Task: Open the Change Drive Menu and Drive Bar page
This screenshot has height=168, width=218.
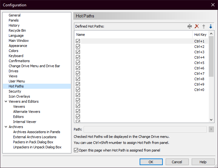Action: (34, 66)
